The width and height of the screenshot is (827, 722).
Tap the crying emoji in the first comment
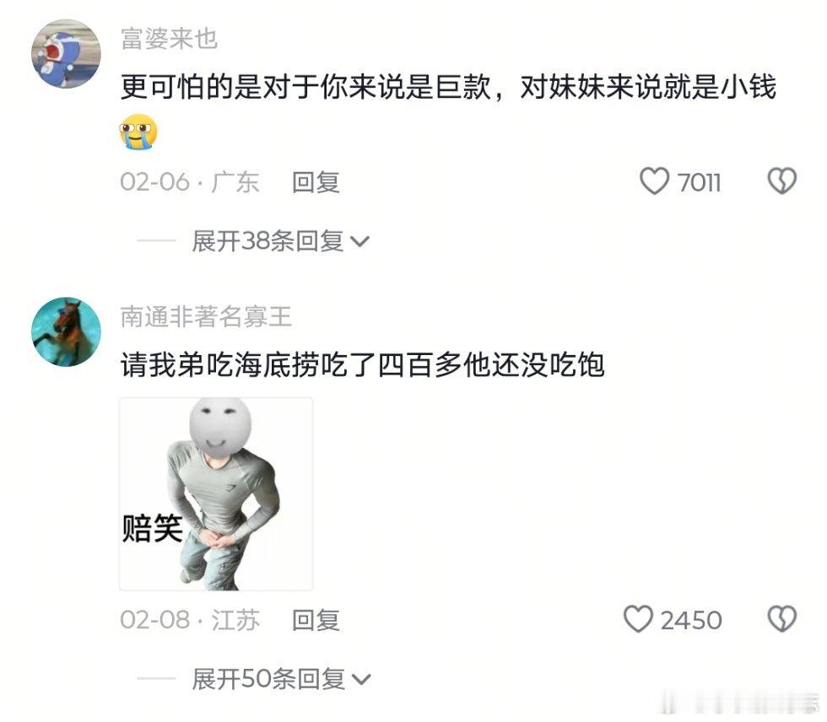[138, 132]
